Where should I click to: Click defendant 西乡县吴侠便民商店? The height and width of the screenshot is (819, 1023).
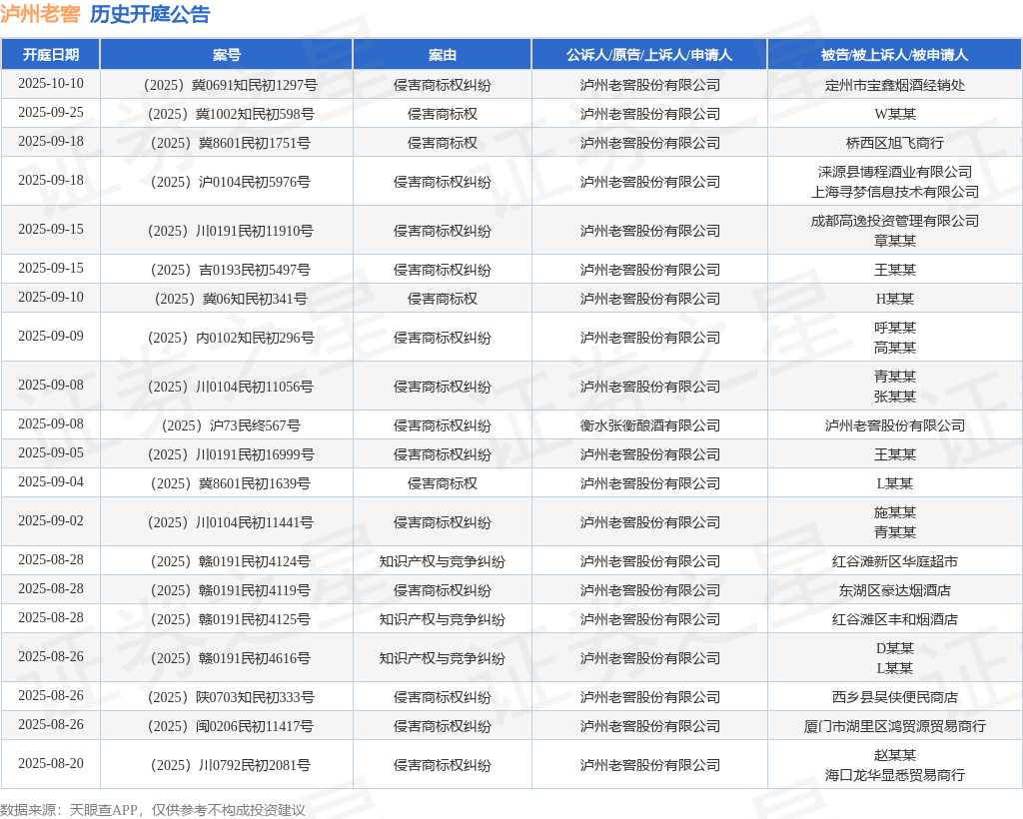894,697
